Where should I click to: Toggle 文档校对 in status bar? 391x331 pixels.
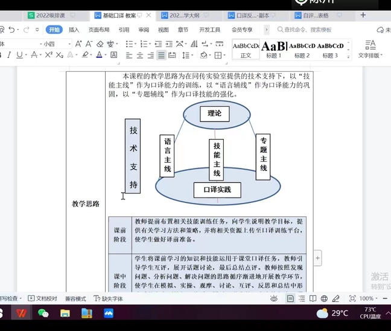(43, 298)
